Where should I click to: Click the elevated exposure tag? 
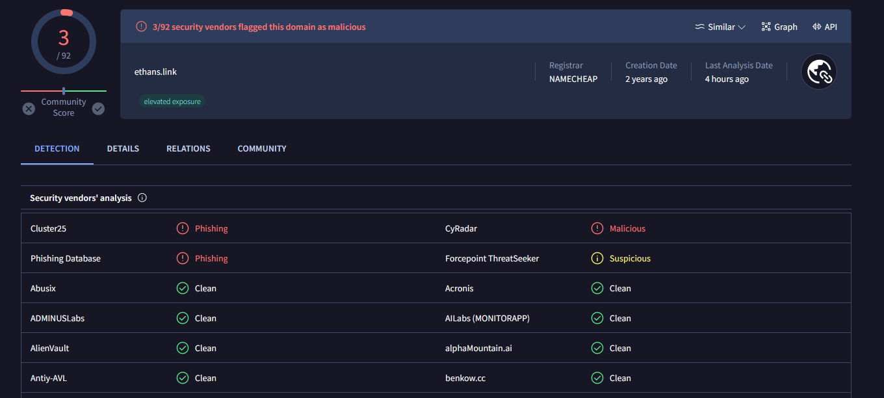172,101
